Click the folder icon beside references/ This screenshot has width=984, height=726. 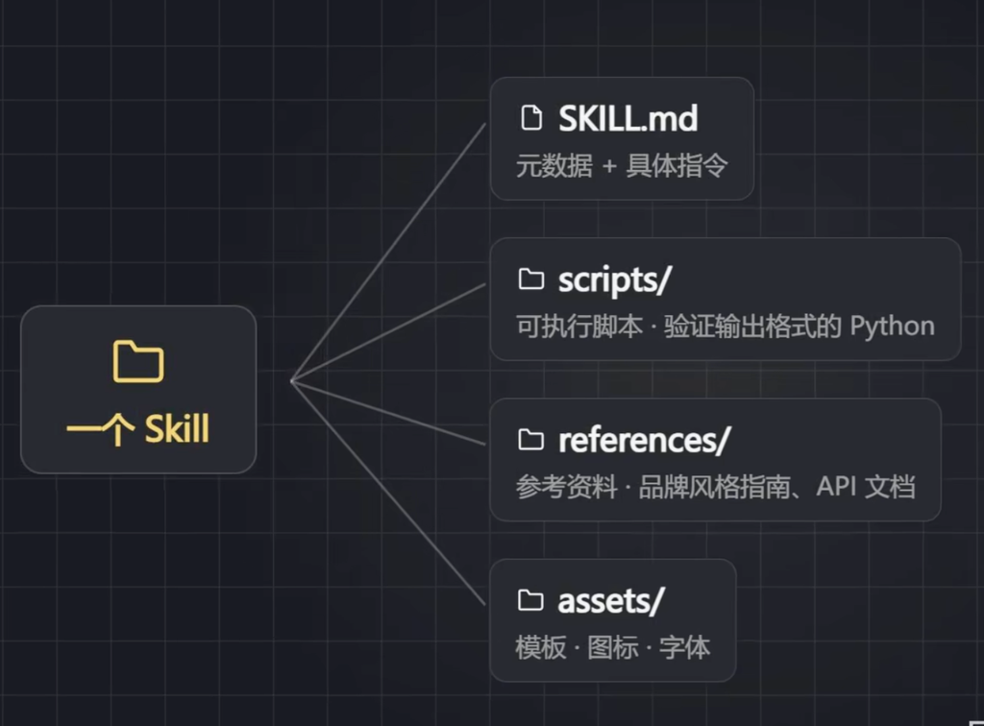coord(530,440)
